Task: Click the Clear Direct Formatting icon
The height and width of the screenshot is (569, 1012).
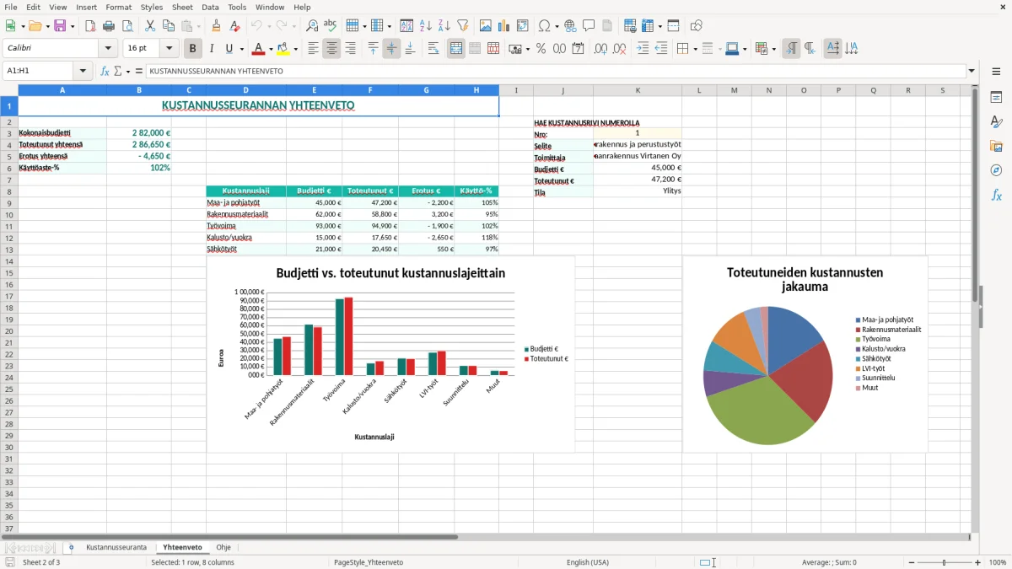Action: point(235,26)
